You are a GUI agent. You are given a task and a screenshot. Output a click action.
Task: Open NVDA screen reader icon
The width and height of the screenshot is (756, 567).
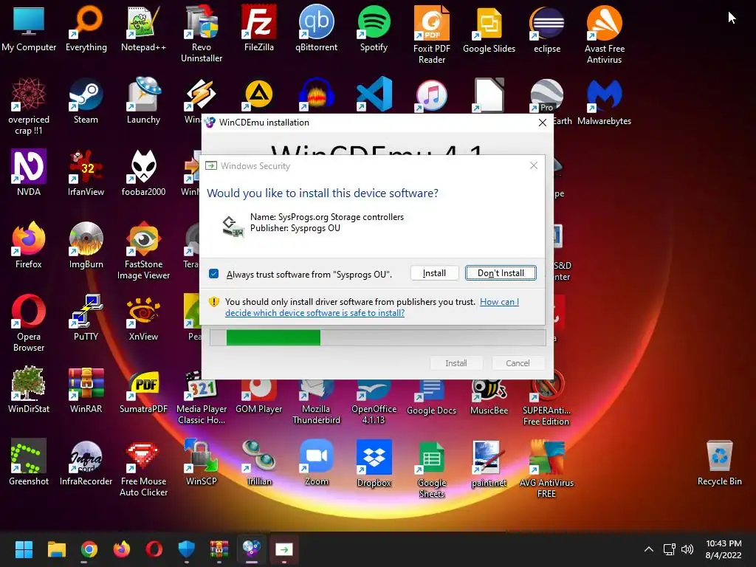29,173
